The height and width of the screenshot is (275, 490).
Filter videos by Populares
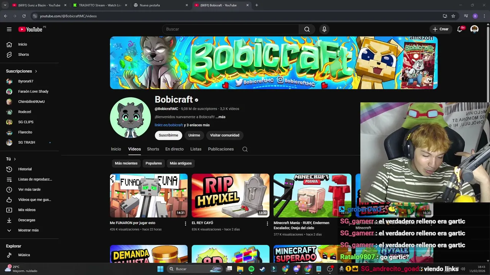click(x=154, y=163)
